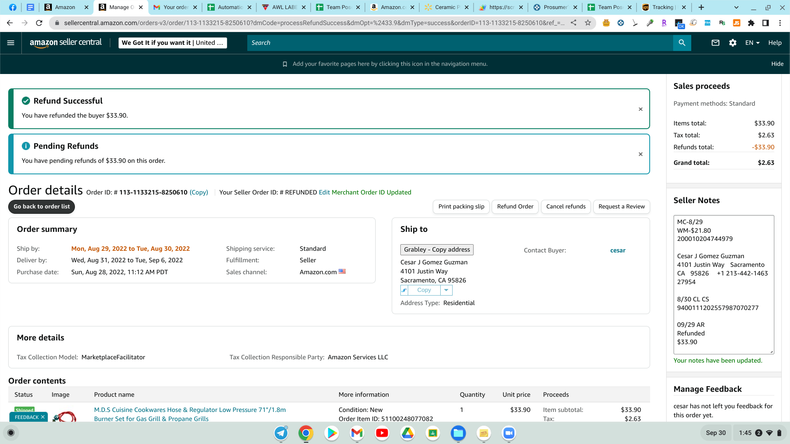Click the launcher circle button

(x=11, y=433)
